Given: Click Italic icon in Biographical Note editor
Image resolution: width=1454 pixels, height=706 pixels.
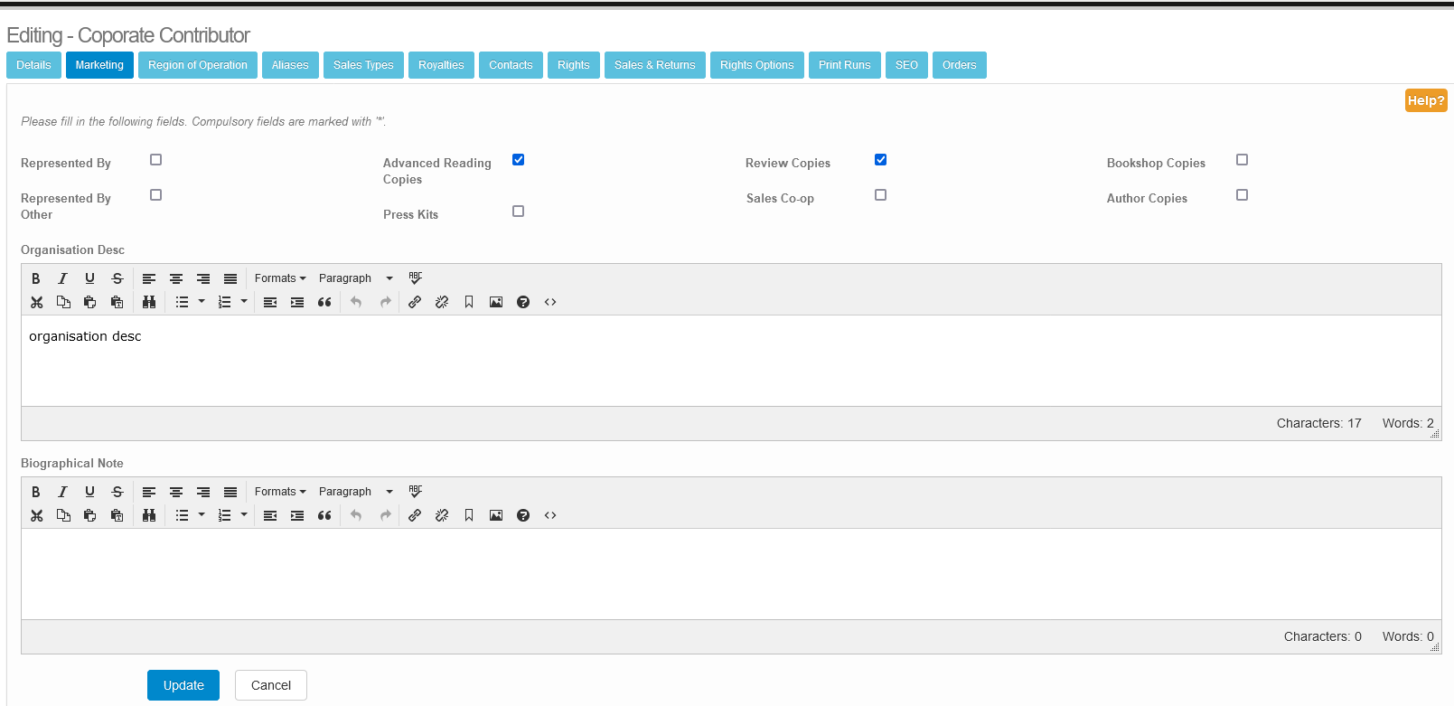Looking at the screenshot, I should point(62,492).
